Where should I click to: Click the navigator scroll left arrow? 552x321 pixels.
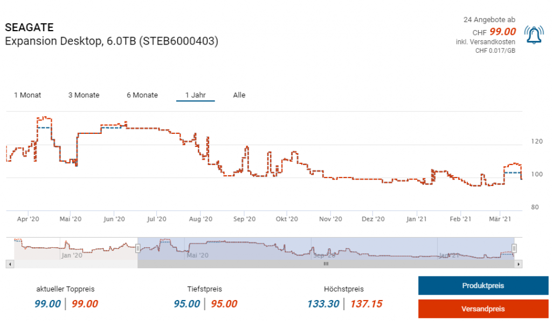(10, 264)
